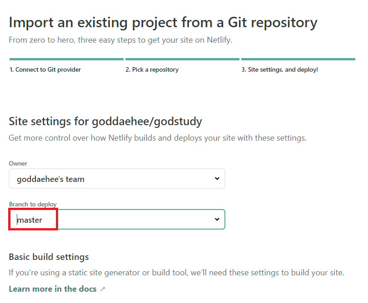Go to step 1. Connect to Git provider

click(45, 69)
